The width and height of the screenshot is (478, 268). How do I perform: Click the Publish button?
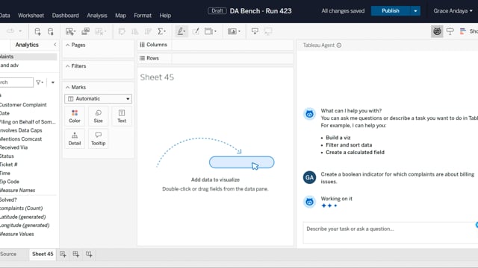pos(391,11)
